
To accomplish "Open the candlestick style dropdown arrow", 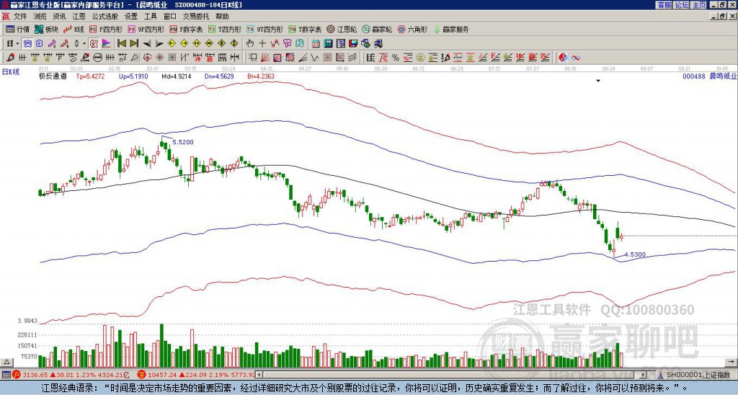I will pos(84,44).
